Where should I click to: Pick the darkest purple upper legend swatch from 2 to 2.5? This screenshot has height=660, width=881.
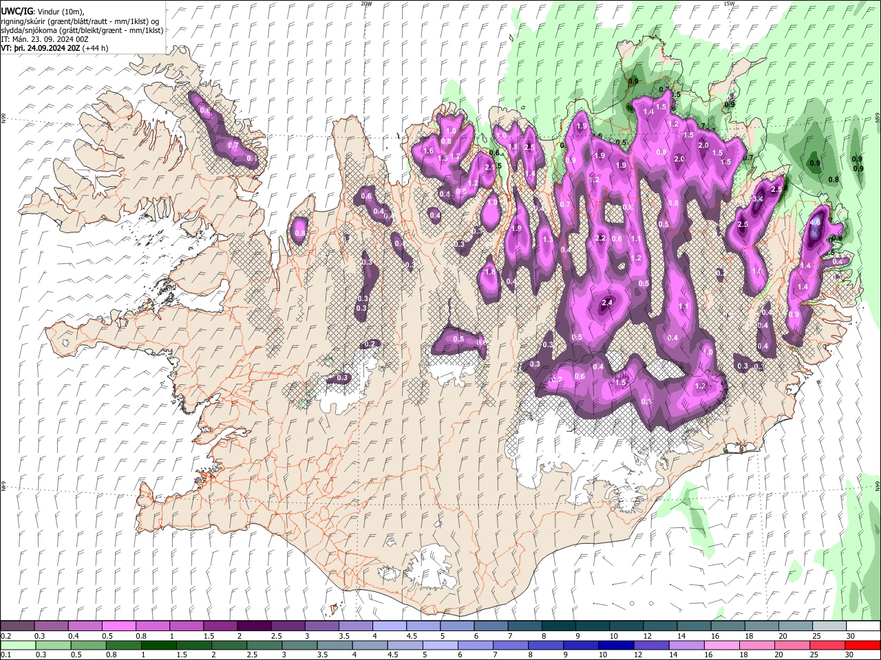[254, 626]
